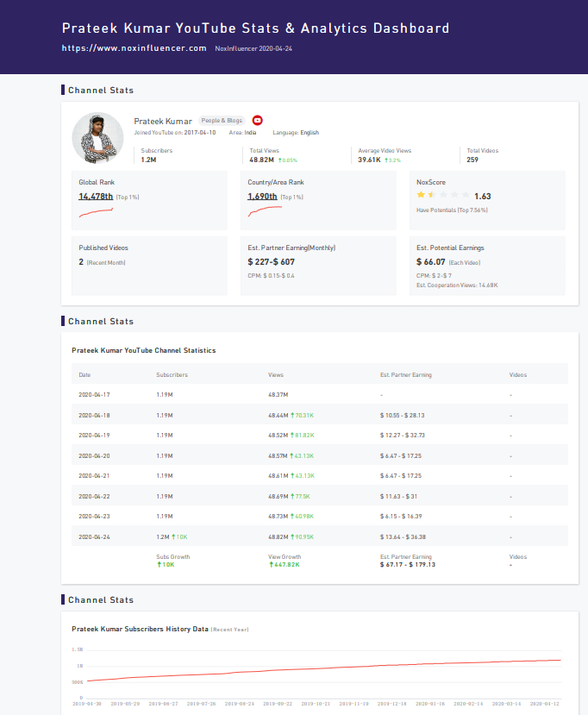The image size is (588, 715).
Task: Click the 48.37M views cell for 2020-04-17
Action: pyautogui.click(x=278, y=395)
